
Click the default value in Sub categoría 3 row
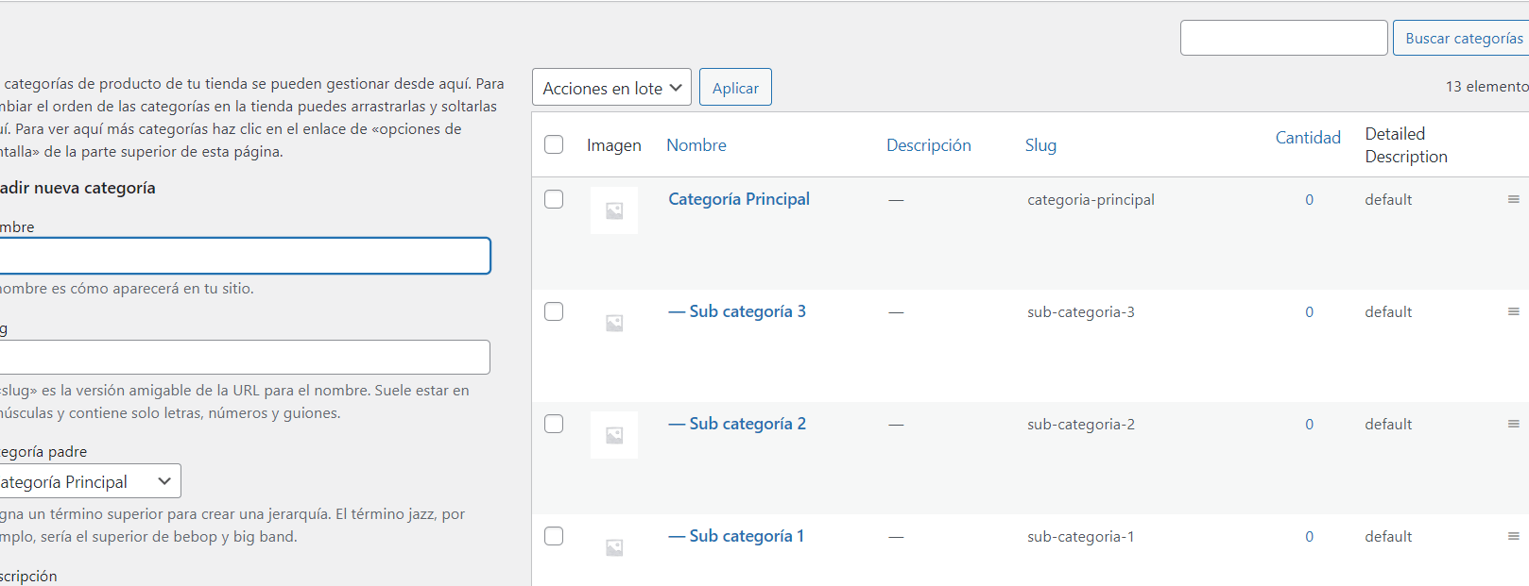click(1388, 312)
